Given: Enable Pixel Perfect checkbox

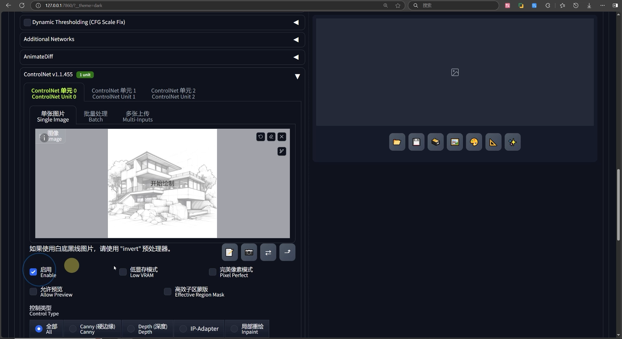Looking at the screenshot, I should pyautogui.click(x=213, y=272).
